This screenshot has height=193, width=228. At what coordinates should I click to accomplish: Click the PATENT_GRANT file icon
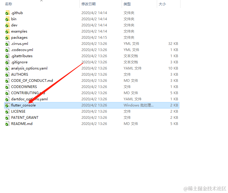[7, 117]
